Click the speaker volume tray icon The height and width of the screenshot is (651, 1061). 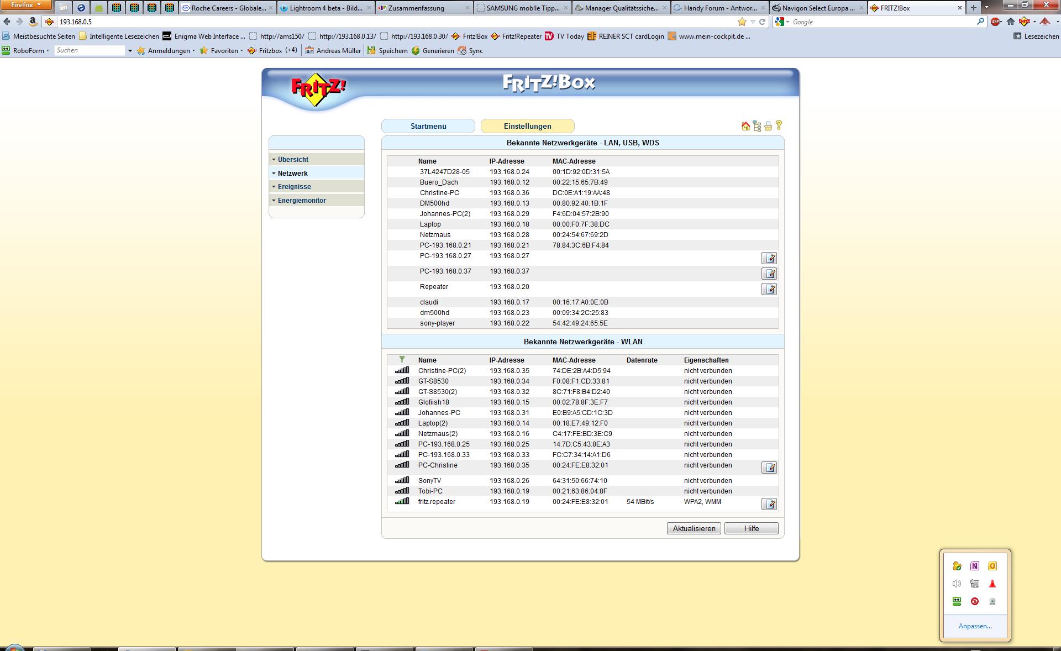tap(957, 584)
